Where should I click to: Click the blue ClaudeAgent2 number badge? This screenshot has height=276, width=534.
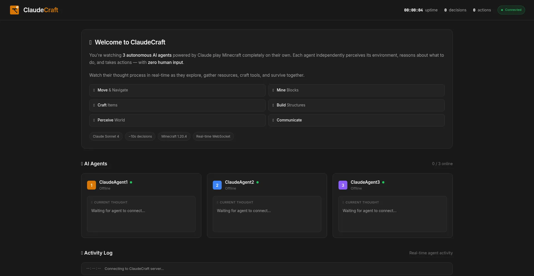point(217,185)
